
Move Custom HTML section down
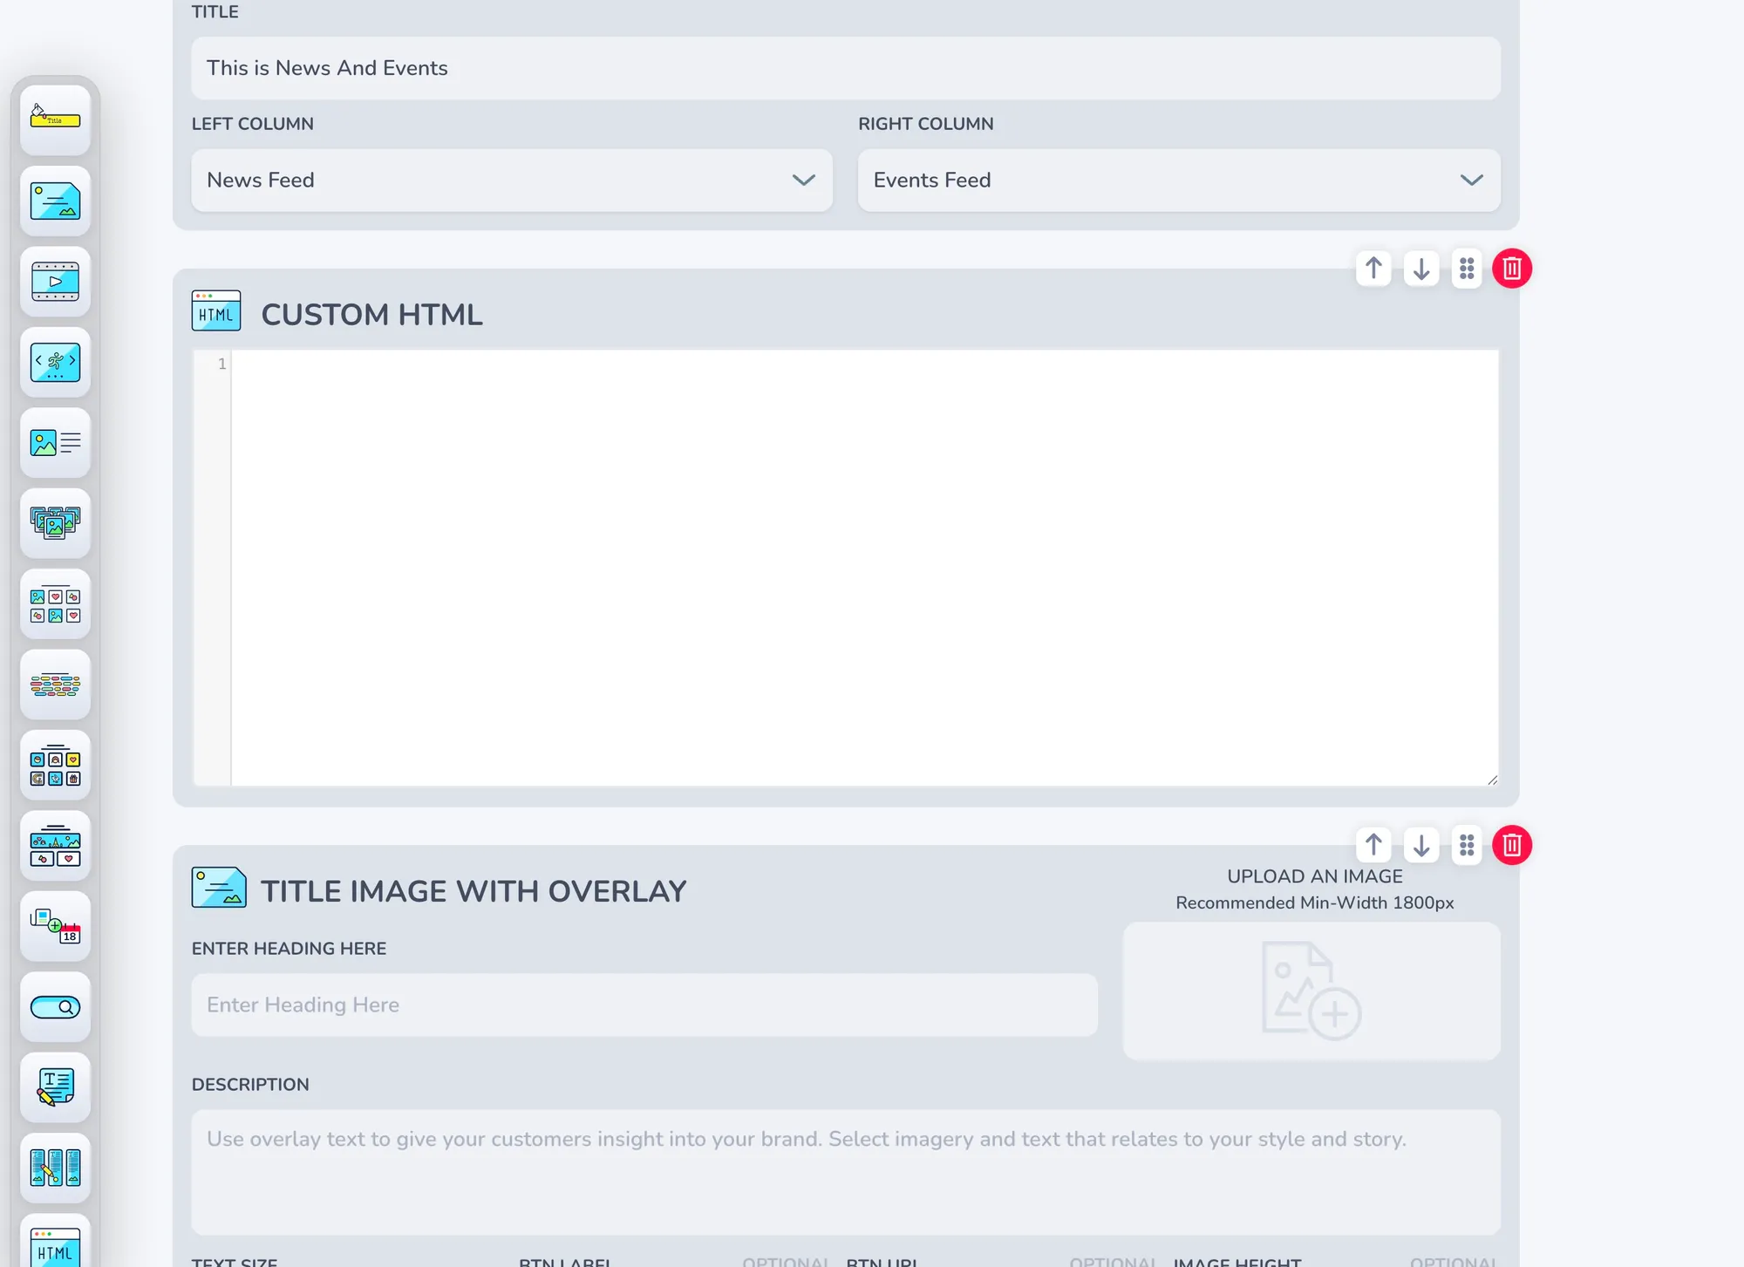[x=1421, y=269]
